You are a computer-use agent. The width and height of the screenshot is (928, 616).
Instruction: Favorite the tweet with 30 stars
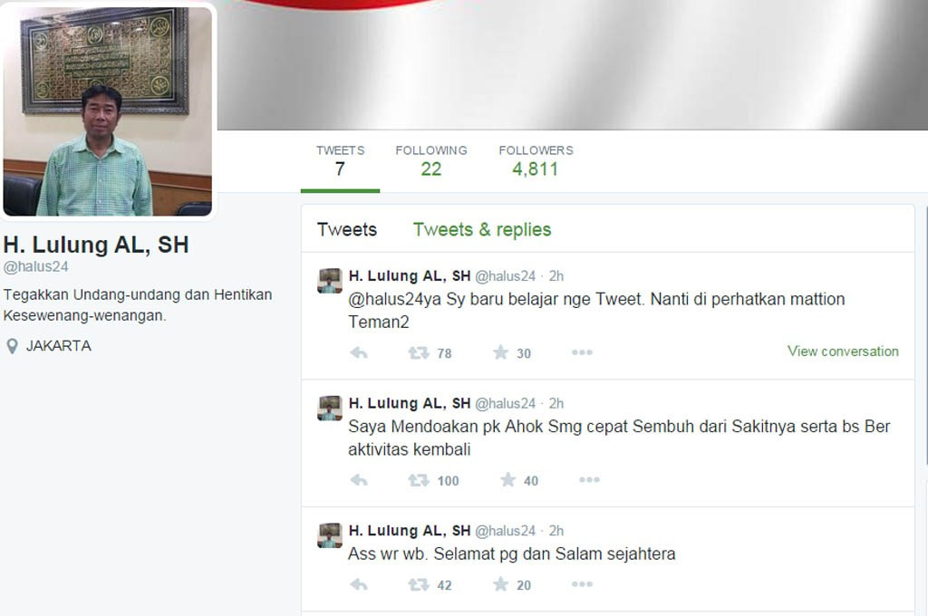pyautogui.click(x=500, y=352)
